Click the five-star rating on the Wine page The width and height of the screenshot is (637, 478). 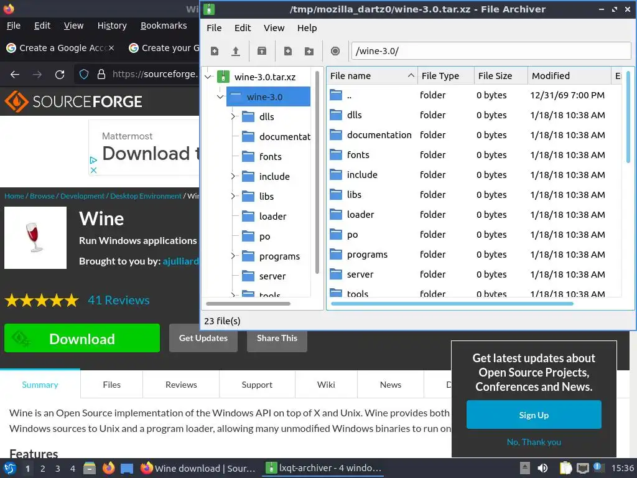[x=42, y=301]
